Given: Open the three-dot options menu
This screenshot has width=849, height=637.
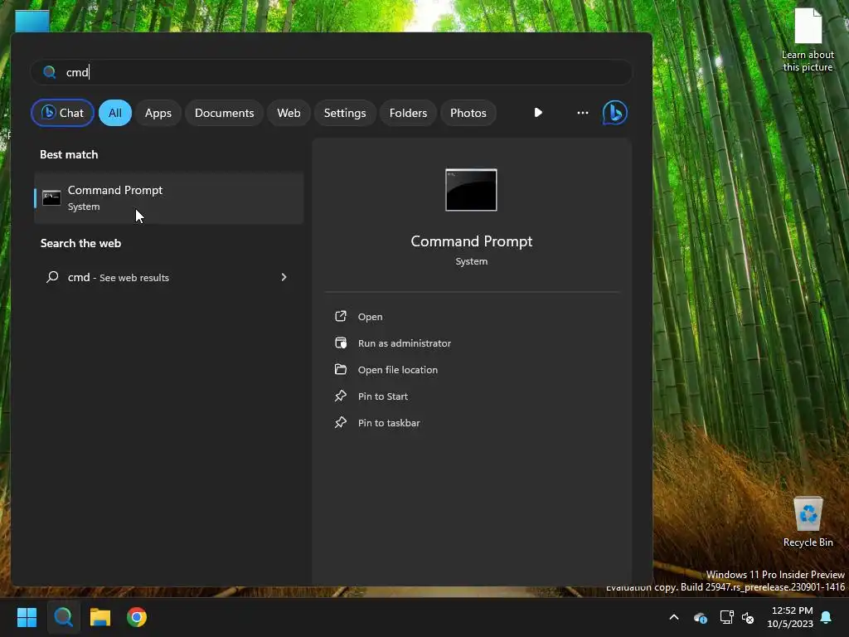Looking at the screenshot, I should coord(583,113).
